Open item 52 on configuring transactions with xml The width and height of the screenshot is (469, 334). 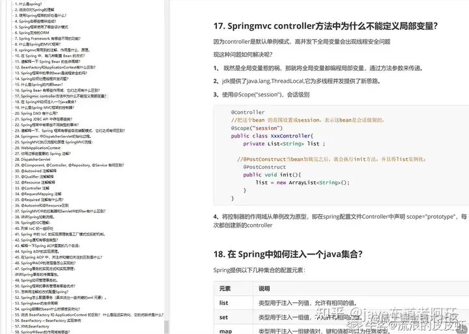click(61, 298)
